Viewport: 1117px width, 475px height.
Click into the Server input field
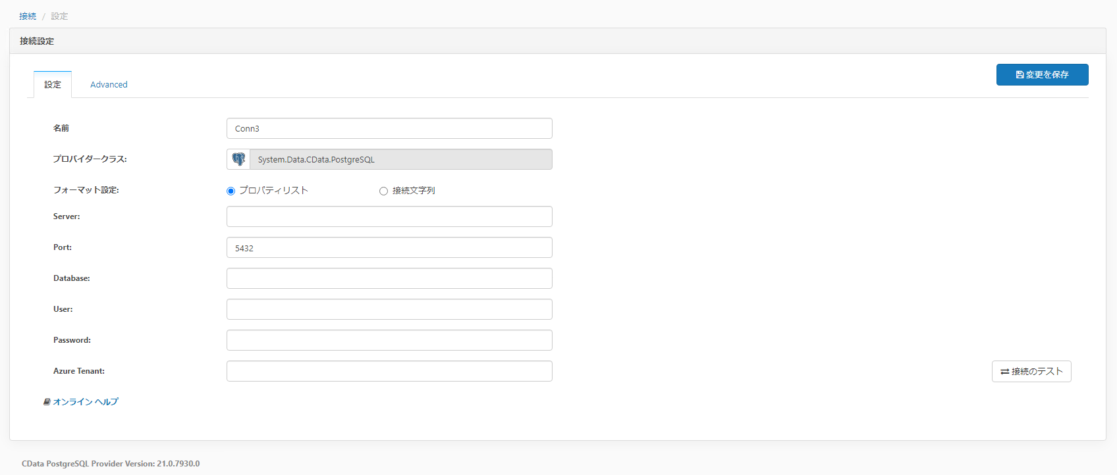[x=389, y=216]
